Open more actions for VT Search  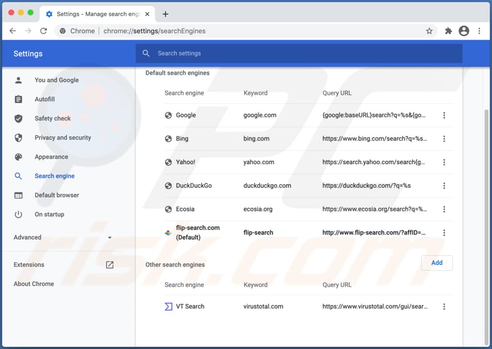click(444, 306)
